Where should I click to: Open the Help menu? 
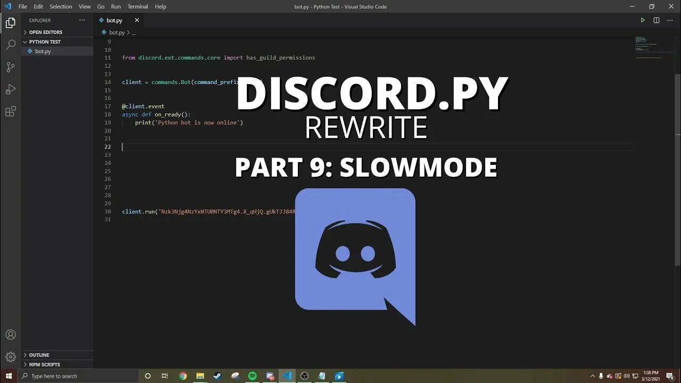pyautogui.click(x=160, y=6)
